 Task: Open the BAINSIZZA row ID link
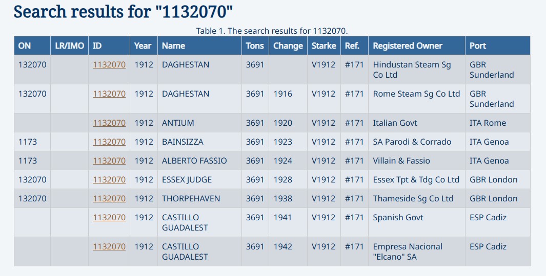tap(109, 142)
